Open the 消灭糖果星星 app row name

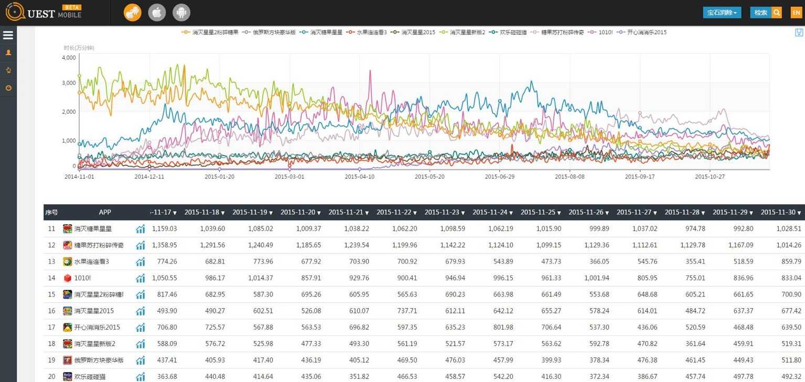tap(93, 229)
